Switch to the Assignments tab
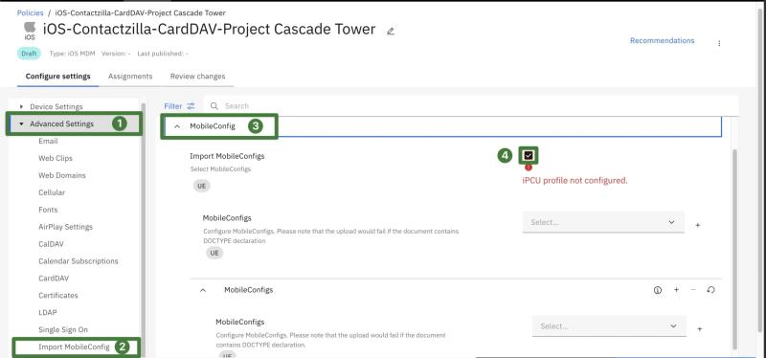The height and width of the screenshot is (358, 766). (130, 77)
